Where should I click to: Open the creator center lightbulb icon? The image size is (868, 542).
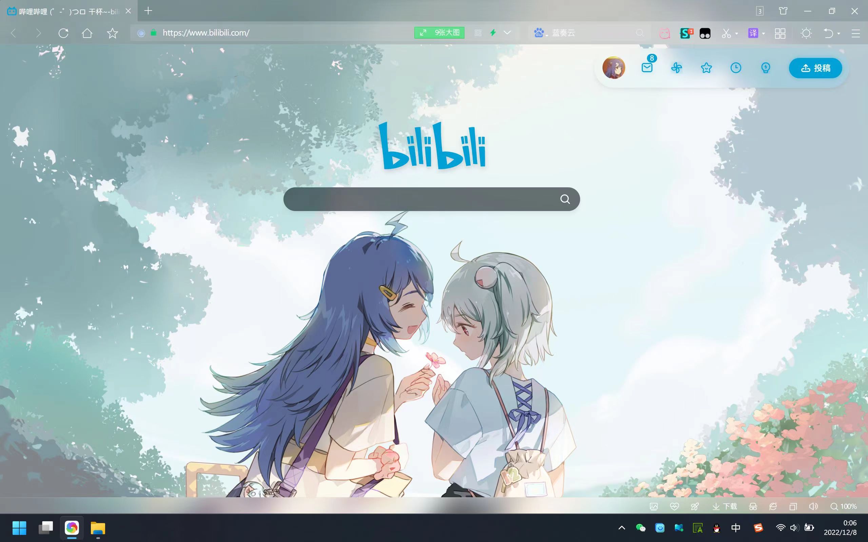765,68
